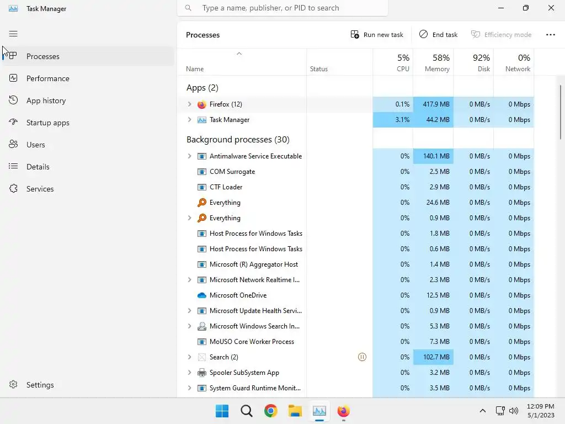Expand the second Everything process with chevron
The height and width of the screenshot is (424, 565).
tap(190, 218)
